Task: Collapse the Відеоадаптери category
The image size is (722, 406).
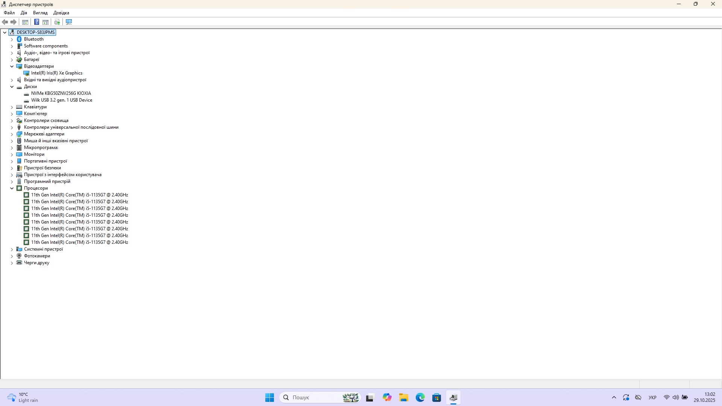Action: click(12, 66)
